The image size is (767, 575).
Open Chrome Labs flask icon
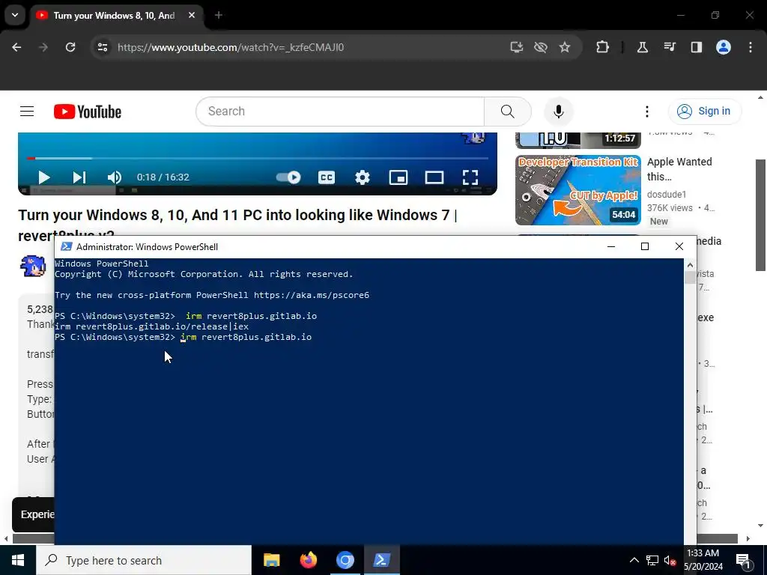pyautogui.click(x=642, y=47)
